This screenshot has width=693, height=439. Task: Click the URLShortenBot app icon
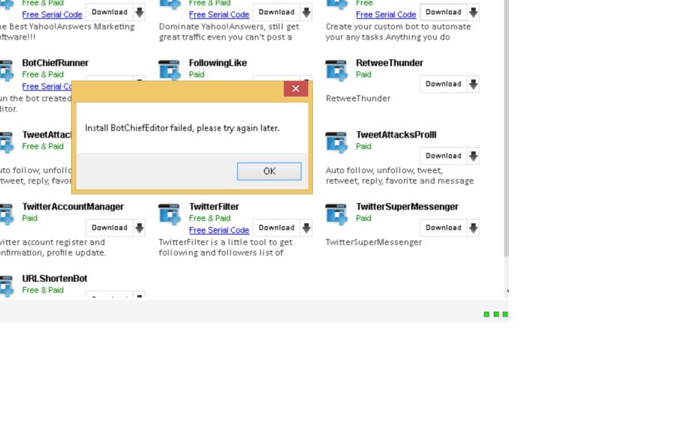[x=6, y=285]
